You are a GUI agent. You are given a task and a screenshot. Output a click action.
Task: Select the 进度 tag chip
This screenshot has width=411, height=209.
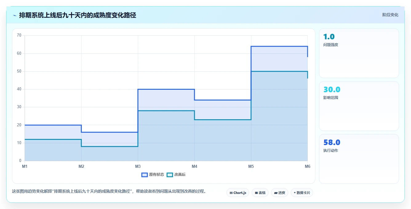tap(279, 193)
